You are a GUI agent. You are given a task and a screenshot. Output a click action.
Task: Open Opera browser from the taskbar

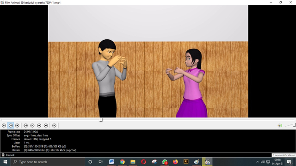click(143, 162)
